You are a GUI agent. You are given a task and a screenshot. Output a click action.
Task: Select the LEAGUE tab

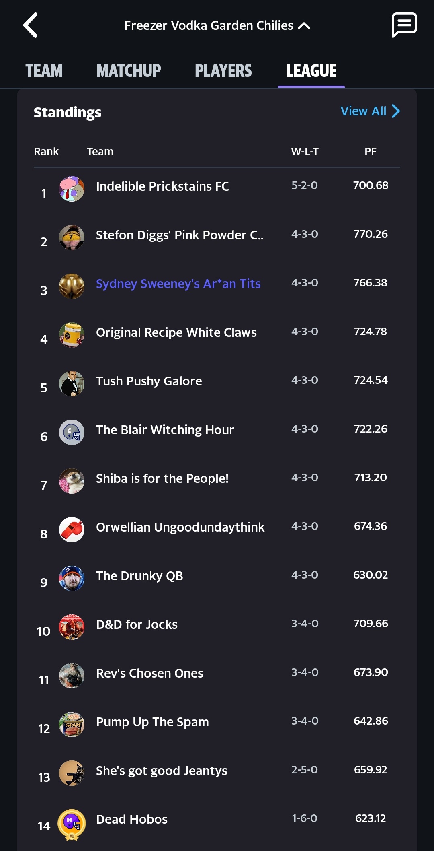(311, 71)
